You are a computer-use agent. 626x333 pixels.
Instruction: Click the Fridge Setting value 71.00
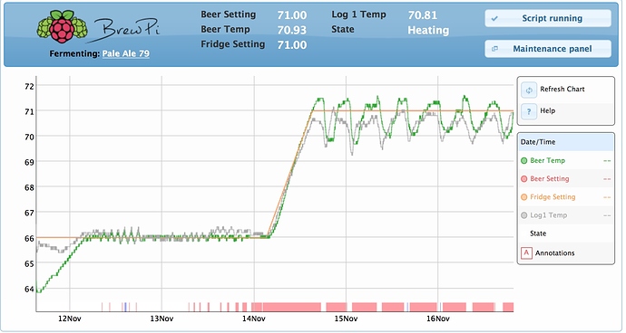point(292,45)
